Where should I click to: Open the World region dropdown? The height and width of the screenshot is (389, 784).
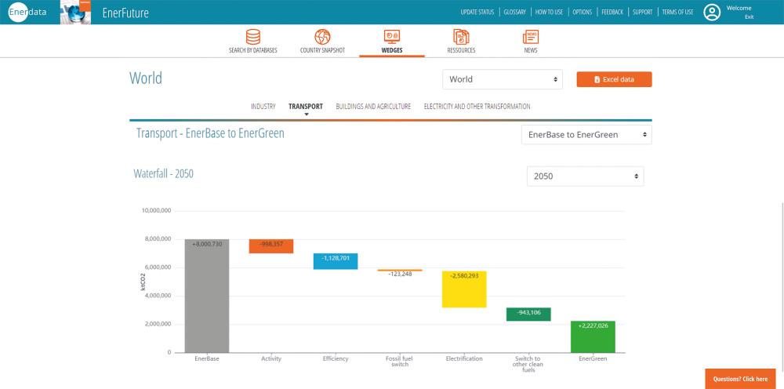point(503,79)
